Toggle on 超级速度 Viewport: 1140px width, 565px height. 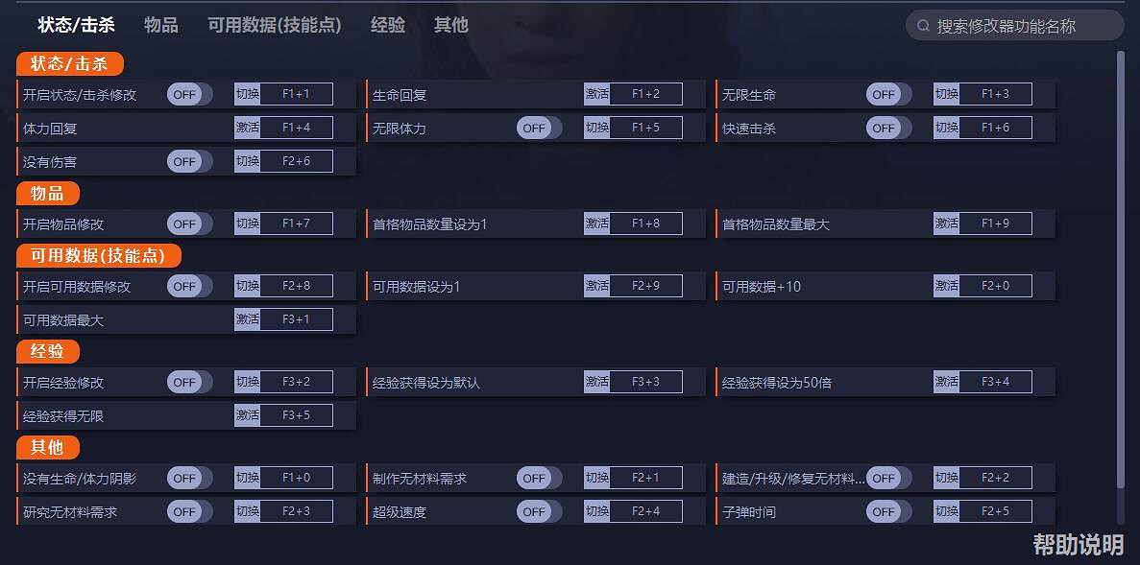tap(539, 510)
